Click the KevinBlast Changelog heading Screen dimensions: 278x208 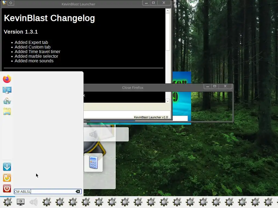[x=49, y=18]
